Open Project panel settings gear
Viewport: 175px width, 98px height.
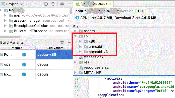click(x=62, y=4)
